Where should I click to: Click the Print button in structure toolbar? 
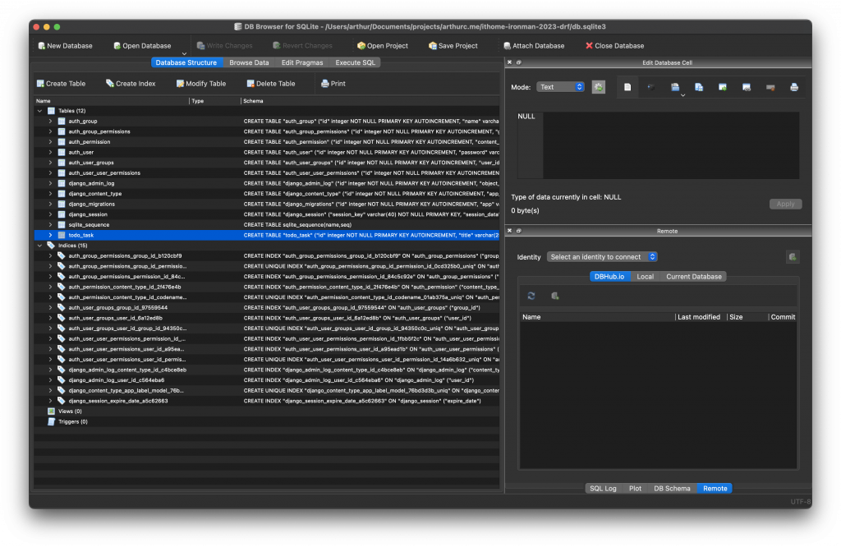(x=333, y=83)
